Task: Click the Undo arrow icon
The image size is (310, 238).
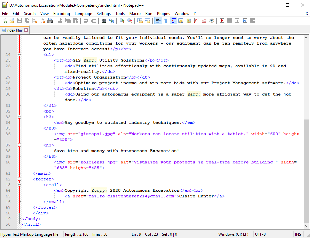Action: (x=86, y=21)
